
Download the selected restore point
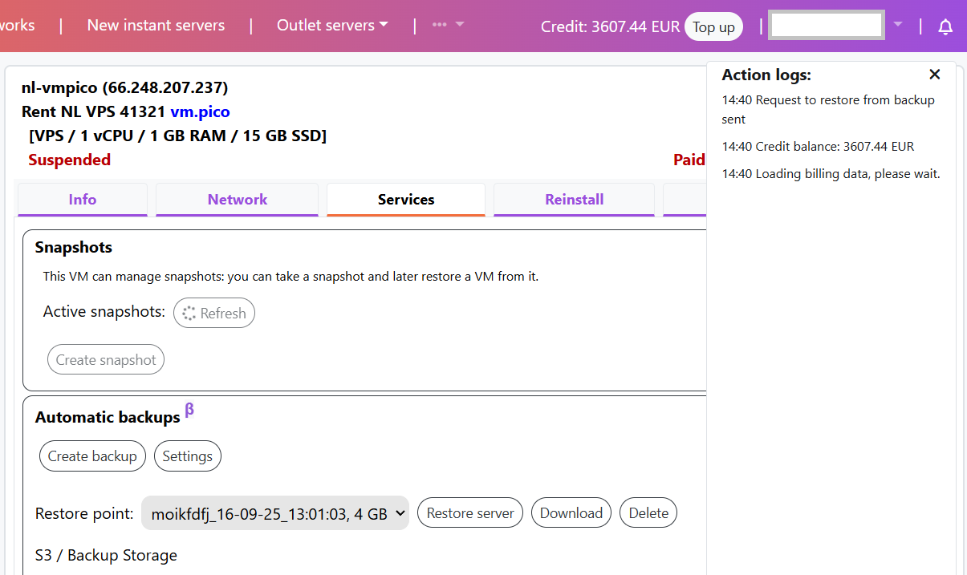[571, 513]
